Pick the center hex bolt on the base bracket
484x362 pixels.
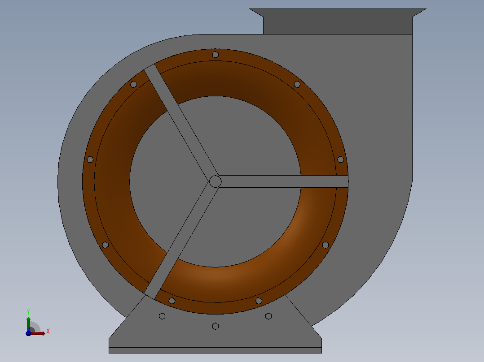coord(216,326)
